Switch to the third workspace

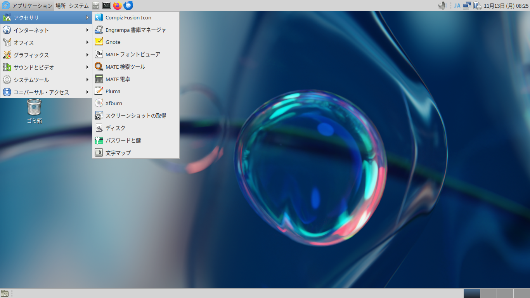[505, 293]
